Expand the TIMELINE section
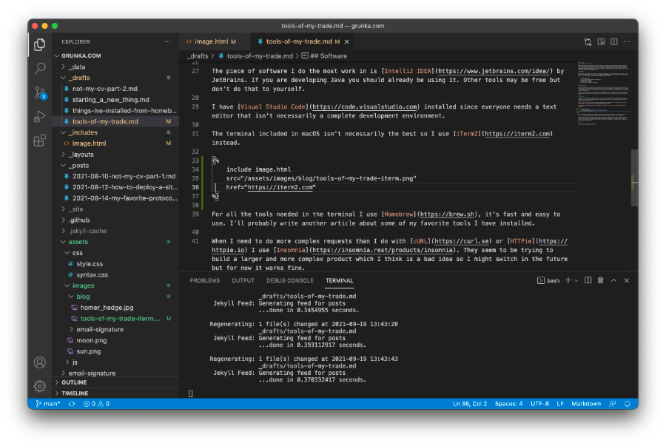Screen dimensions: 666x446 pyautogui.click(x=115, y=393)
